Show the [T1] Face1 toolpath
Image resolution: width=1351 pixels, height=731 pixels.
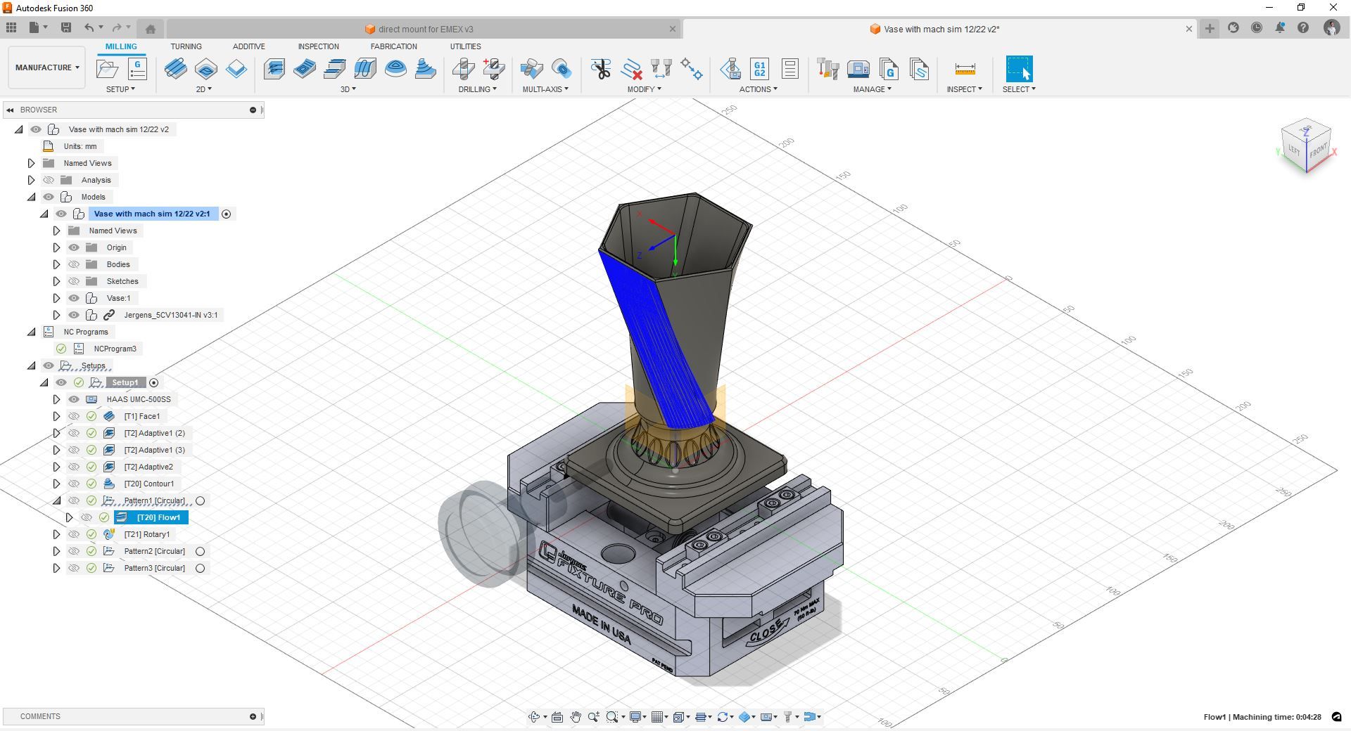point(74,416)
